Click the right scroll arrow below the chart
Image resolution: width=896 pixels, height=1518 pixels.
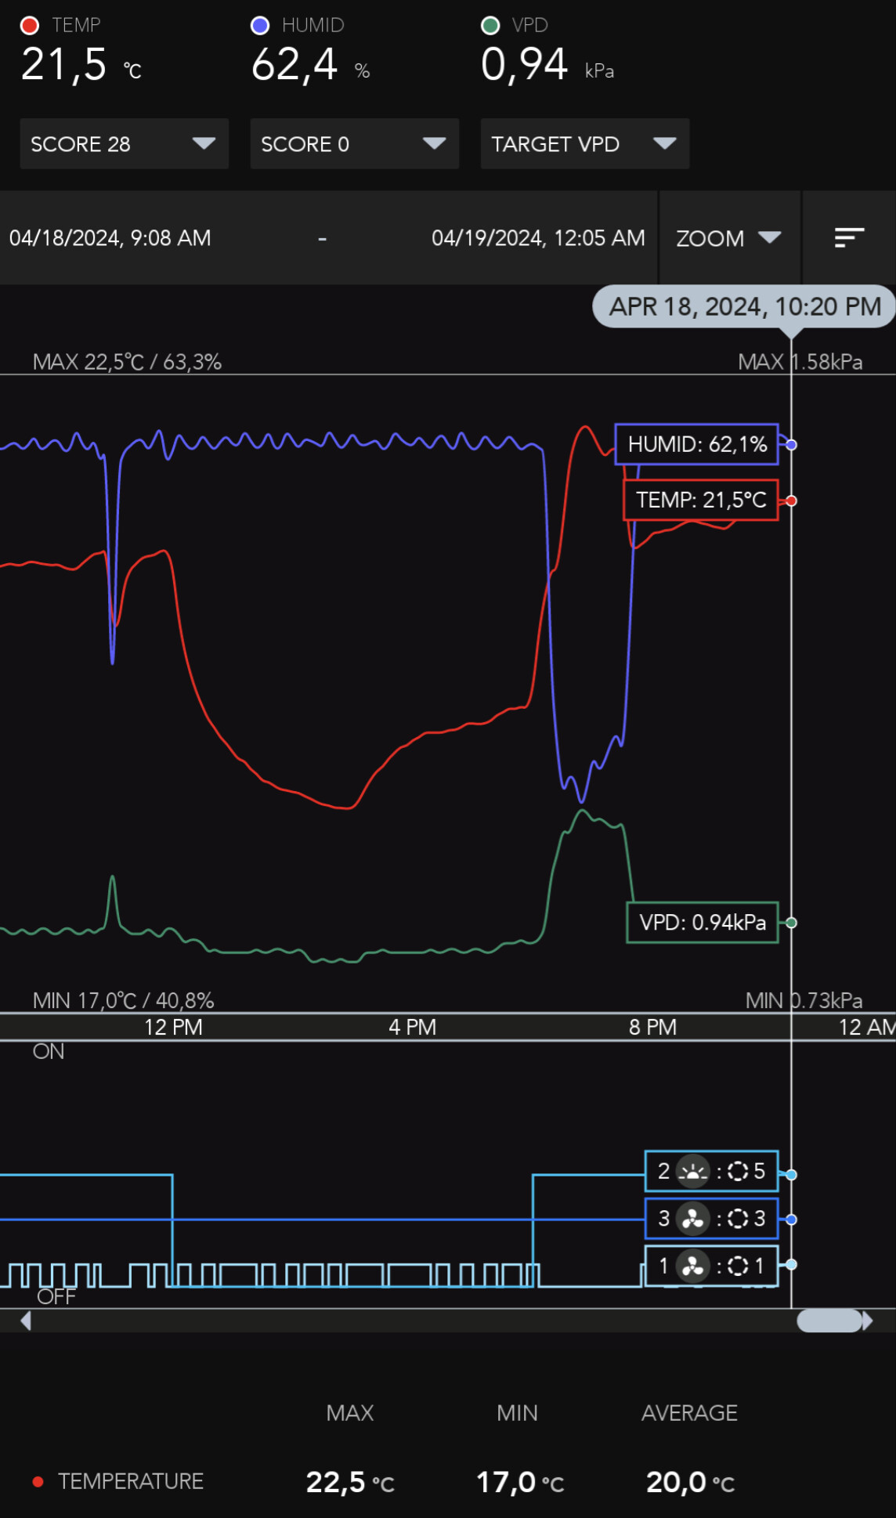(867, 1321)
